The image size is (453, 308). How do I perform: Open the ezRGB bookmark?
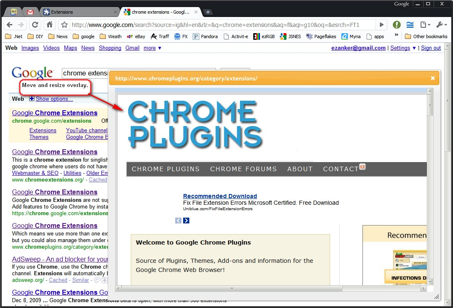[x=264, y=36]
